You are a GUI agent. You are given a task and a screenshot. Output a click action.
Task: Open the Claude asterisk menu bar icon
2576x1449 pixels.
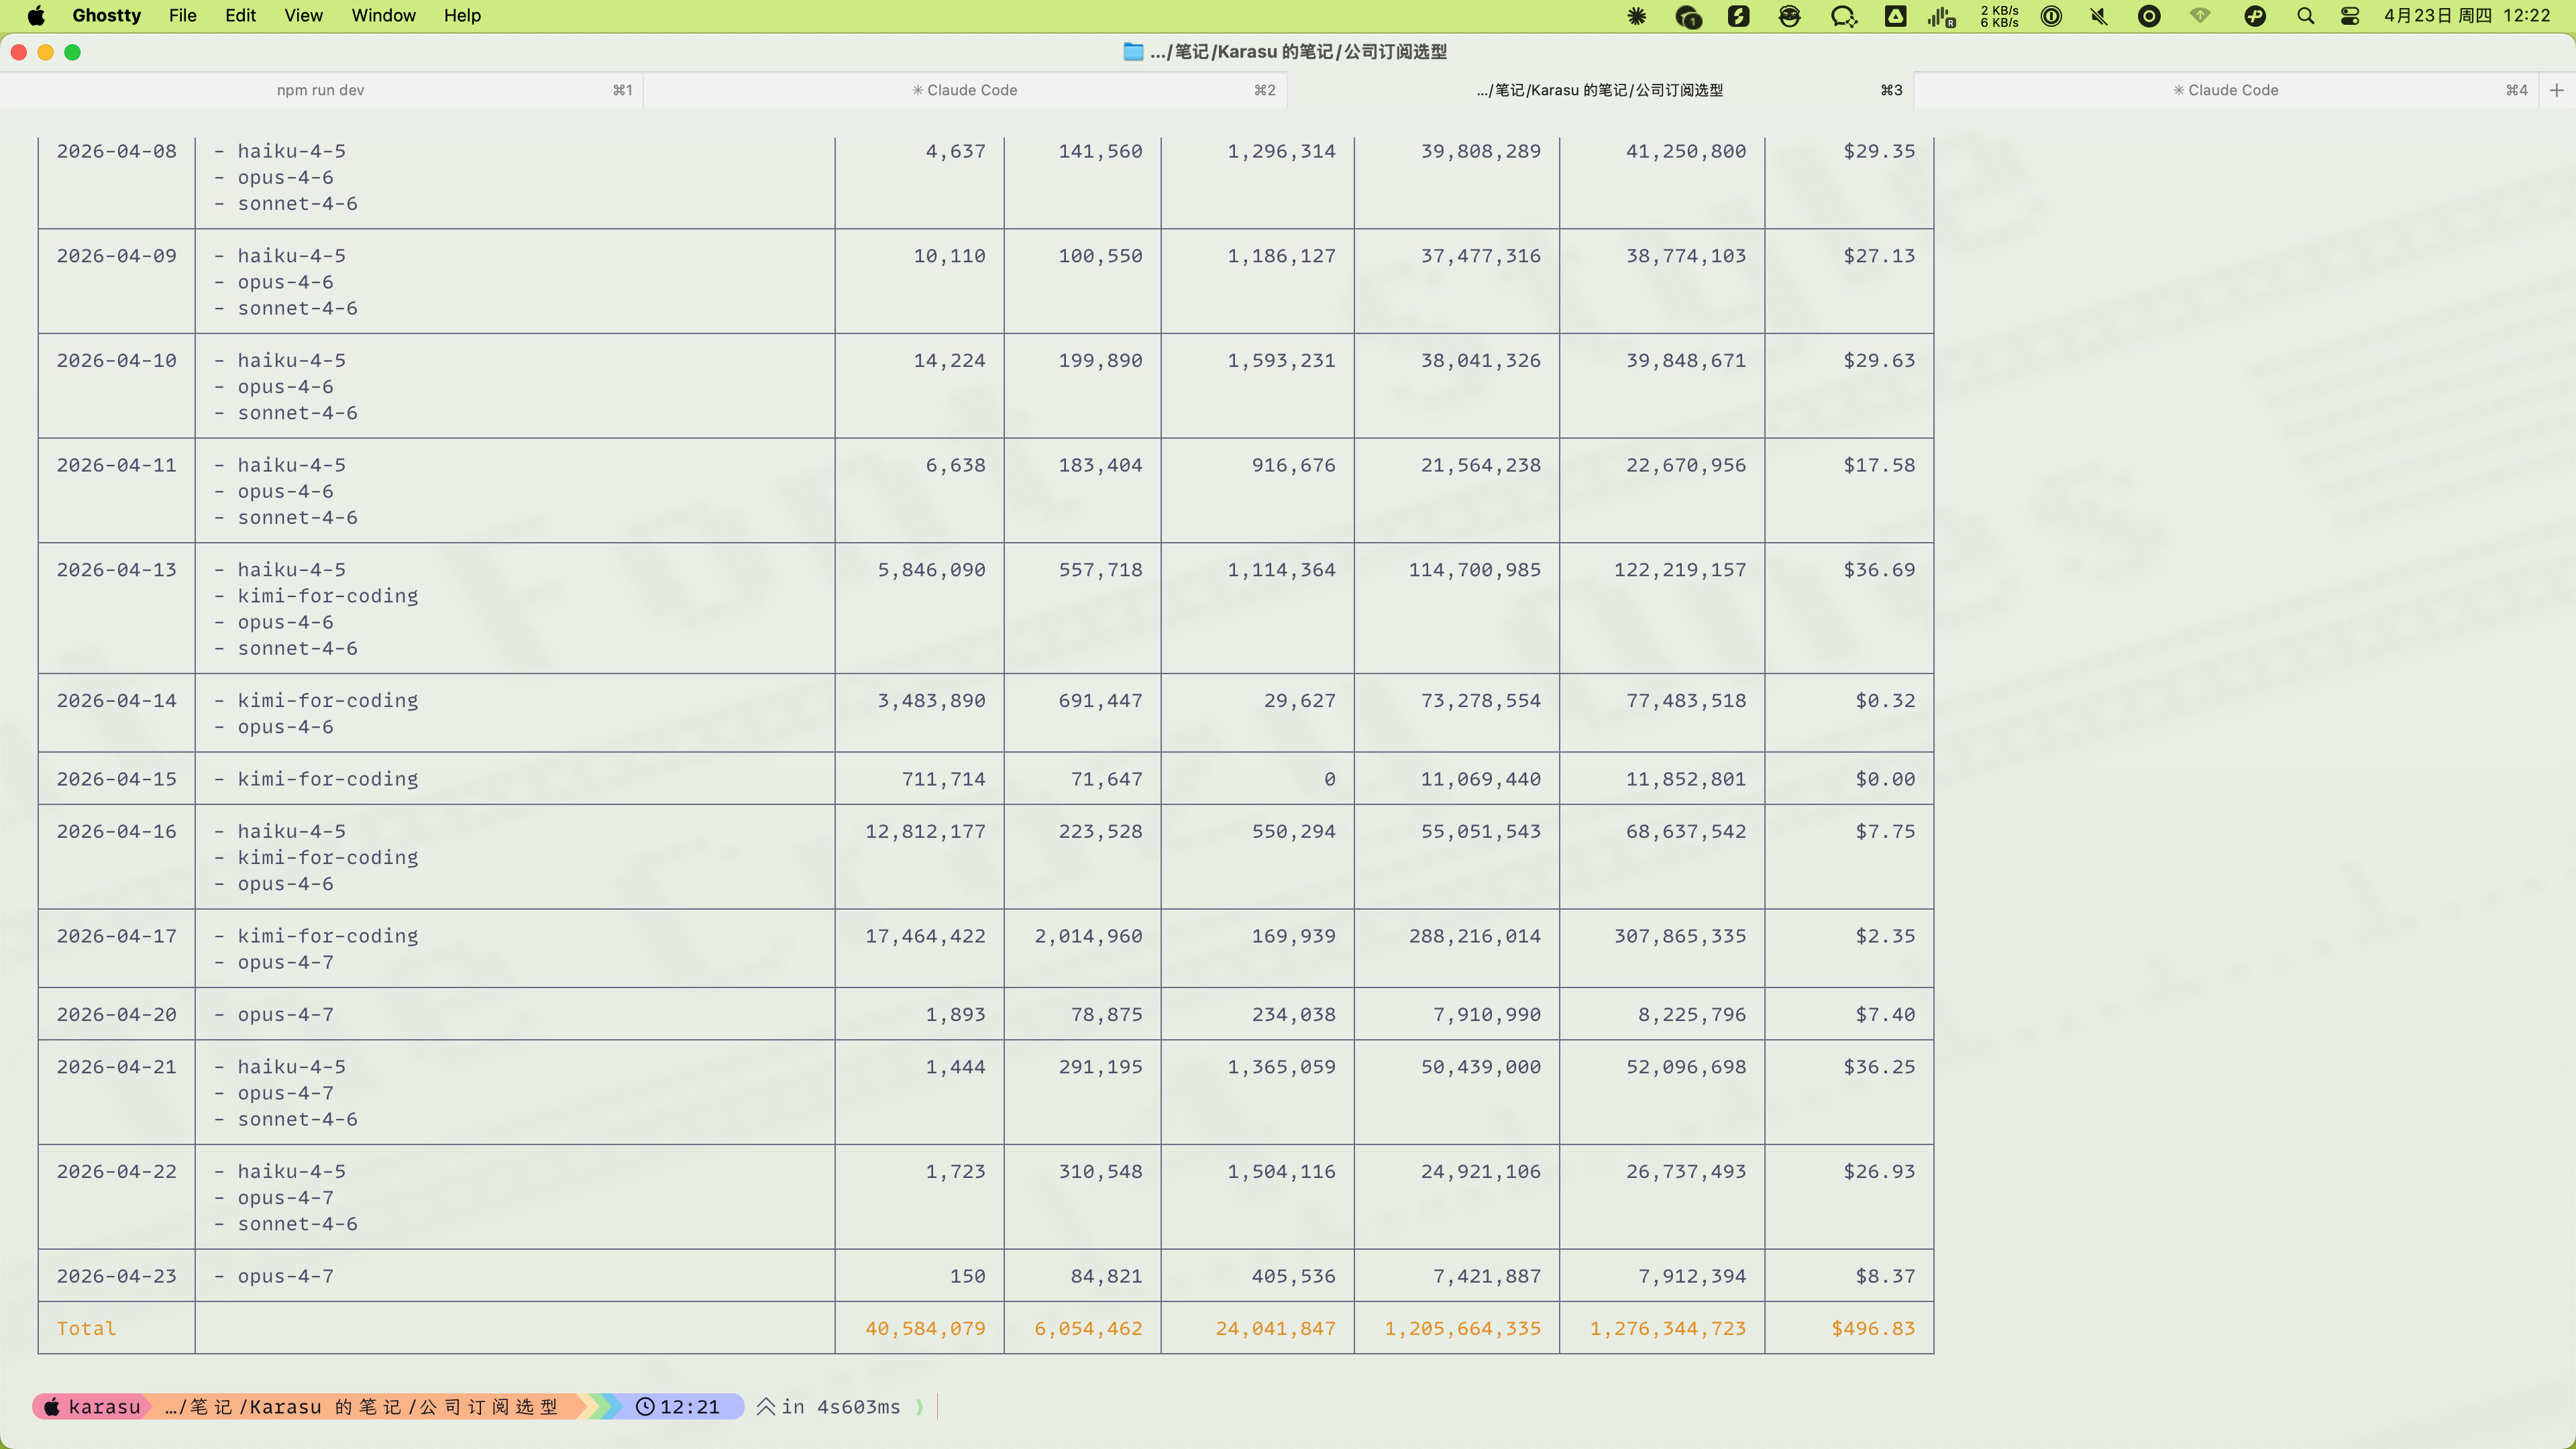(x=1637, y=16)
